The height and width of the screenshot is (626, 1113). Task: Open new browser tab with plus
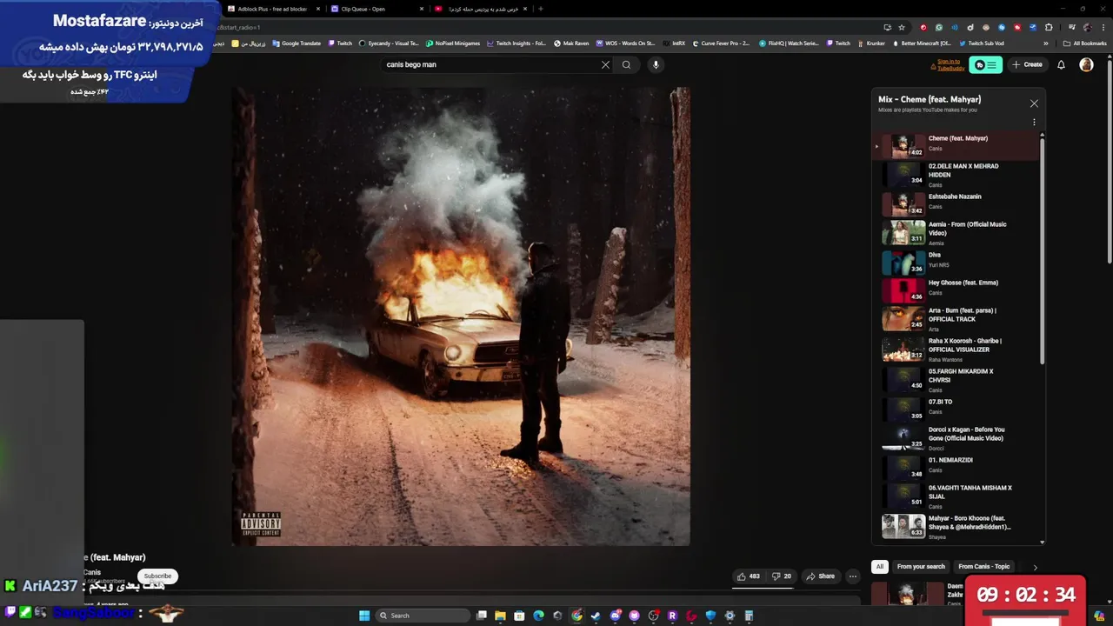tap(541, 9)
